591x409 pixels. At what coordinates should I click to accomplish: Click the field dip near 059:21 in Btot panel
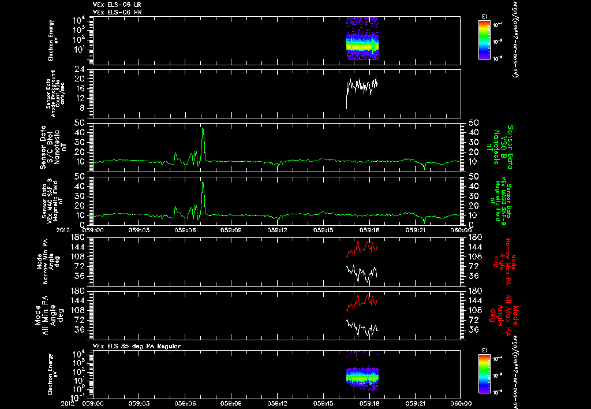[425, 166]
